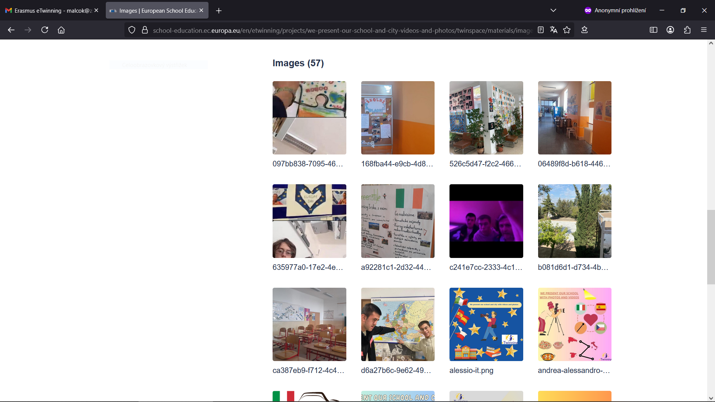
Task: Toggle the sidebar panel icon
Action: click(653, 30)
